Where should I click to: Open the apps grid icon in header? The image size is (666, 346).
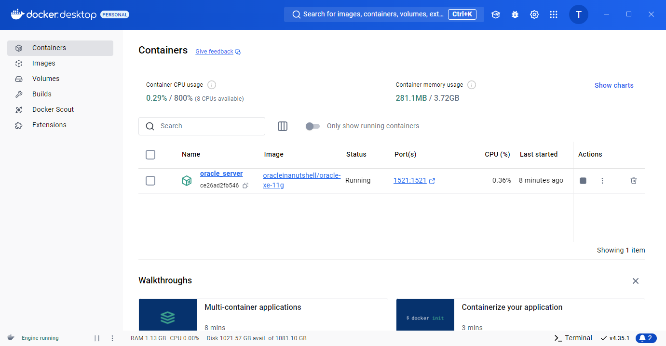pyautogui.click(x=554, y=14)
